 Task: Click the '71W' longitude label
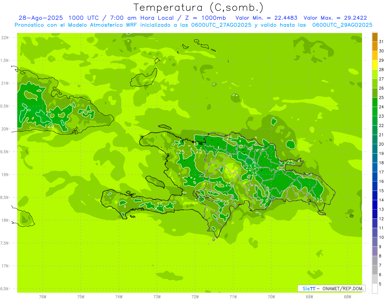pyautogui.click(x=233, y=297)
